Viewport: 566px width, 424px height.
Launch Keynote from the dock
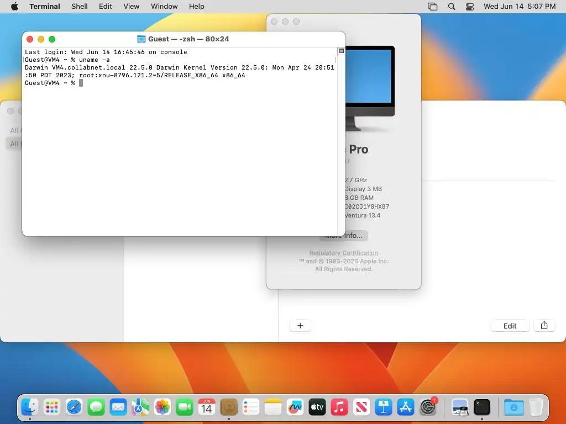[384, 407]
